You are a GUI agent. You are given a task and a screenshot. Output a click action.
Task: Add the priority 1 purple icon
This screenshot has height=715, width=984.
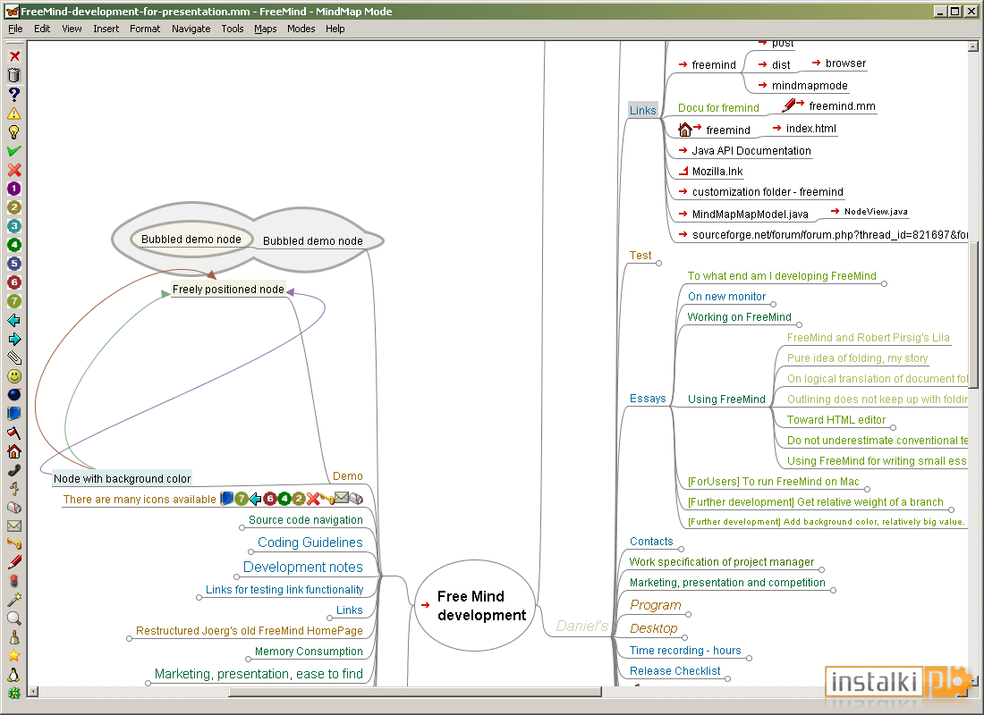(x=13, y=189)
